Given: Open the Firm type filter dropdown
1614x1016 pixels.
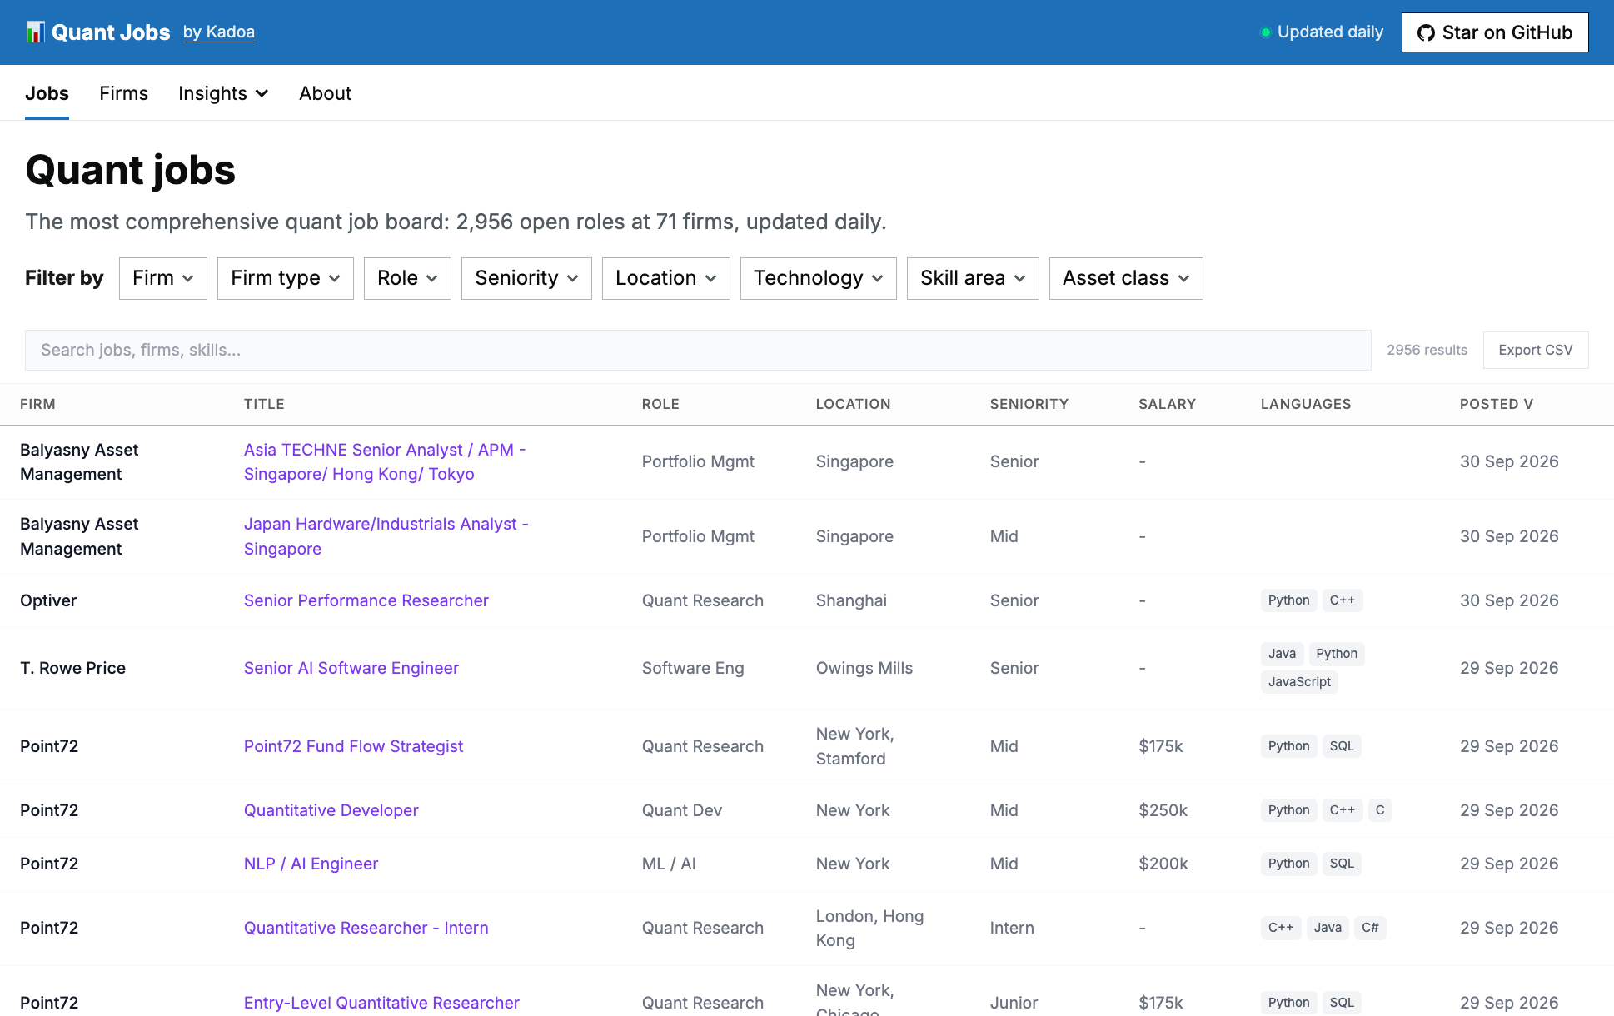Looking at the screenshot, I should point(286,278).
